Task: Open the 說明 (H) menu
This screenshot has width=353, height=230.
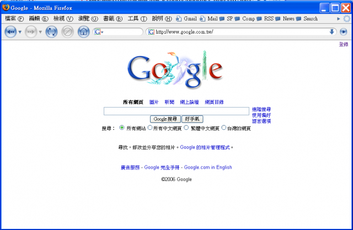Action: pos(162,19)
